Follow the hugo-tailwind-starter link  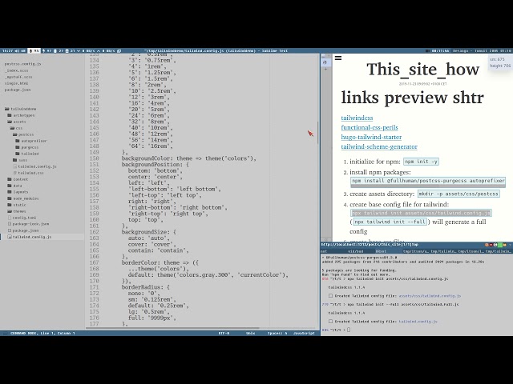coord(371,137)
